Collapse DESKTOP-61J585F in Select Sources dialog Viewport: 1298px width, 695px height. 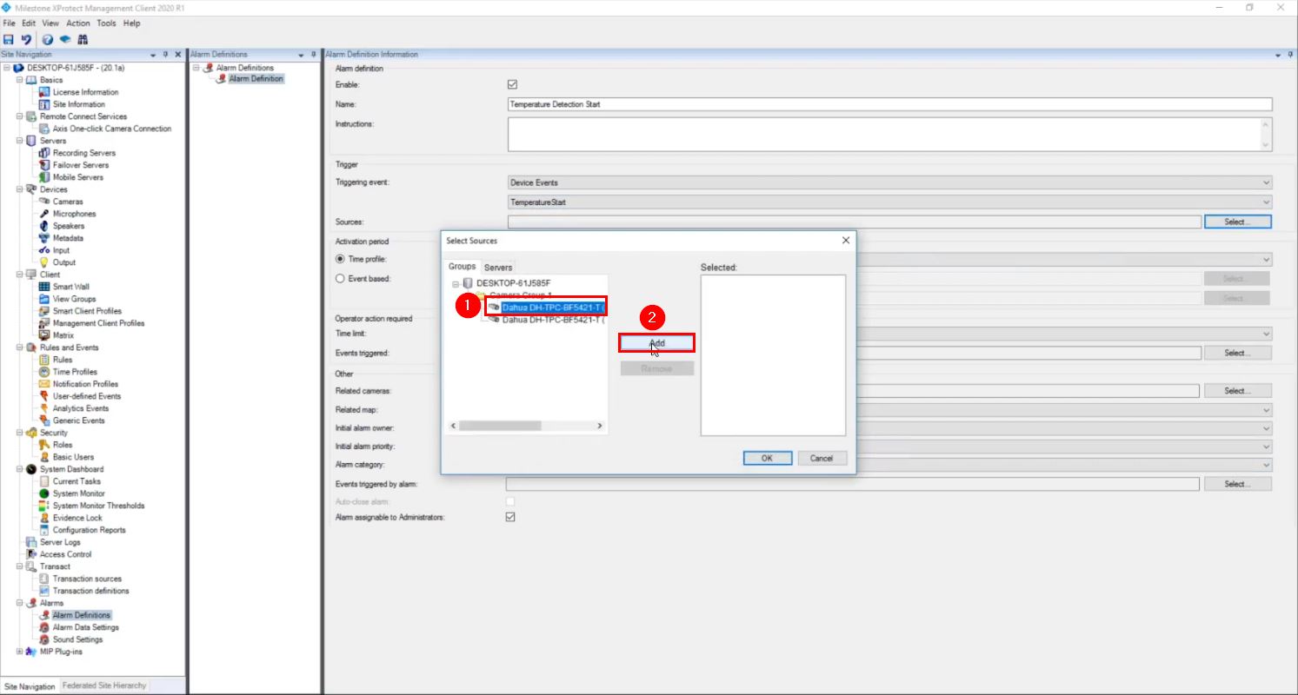pyautogui.click(x=455, y=283)
